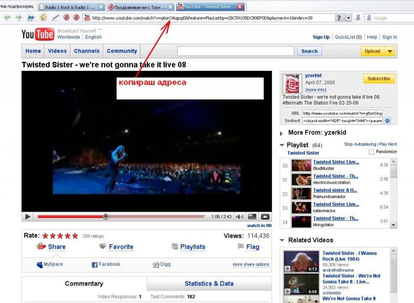Click the Search button

point(309,51)
